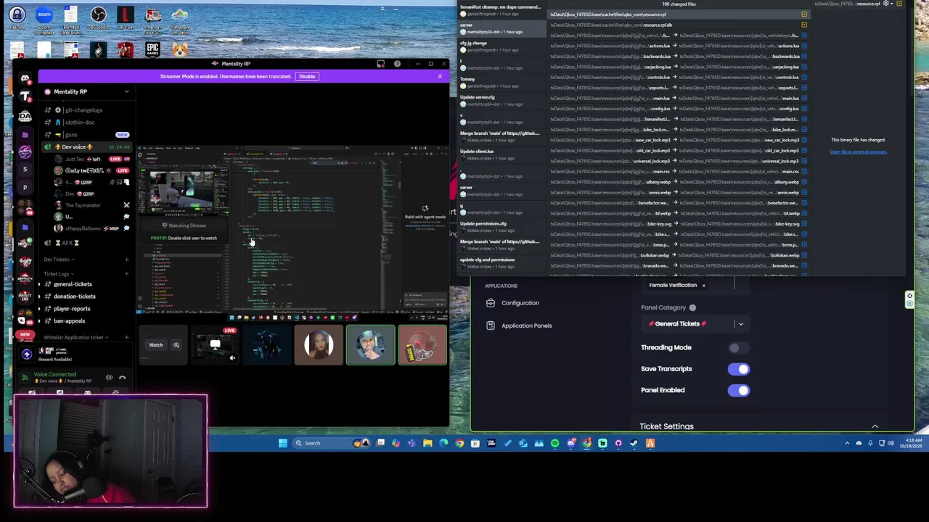This screenshot has width=929, height=522.
Task: Pop out stream icon beside Watch
Action: point(176,345)
